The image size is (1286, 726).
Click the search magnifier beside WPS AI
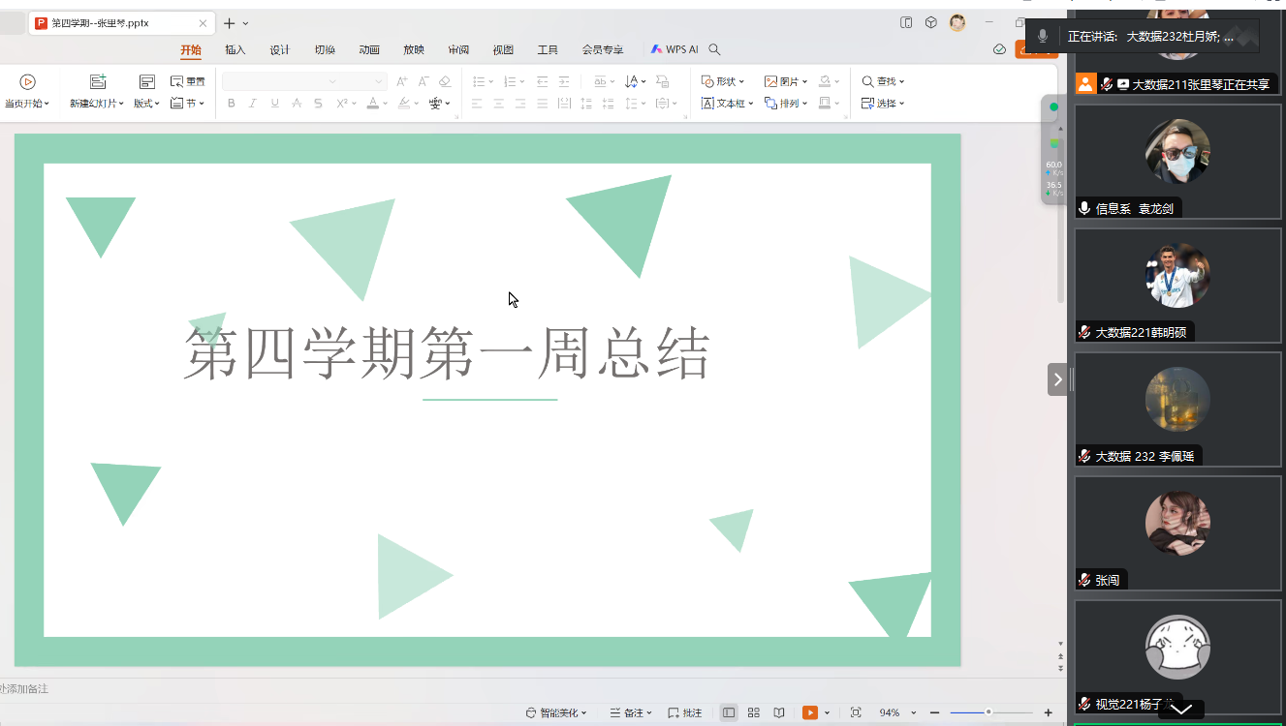click(x=714, y=49)
